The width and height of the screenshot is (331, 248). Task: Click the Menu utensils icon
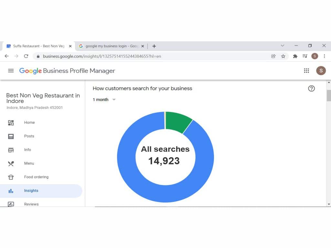click(x=11, y=163)
